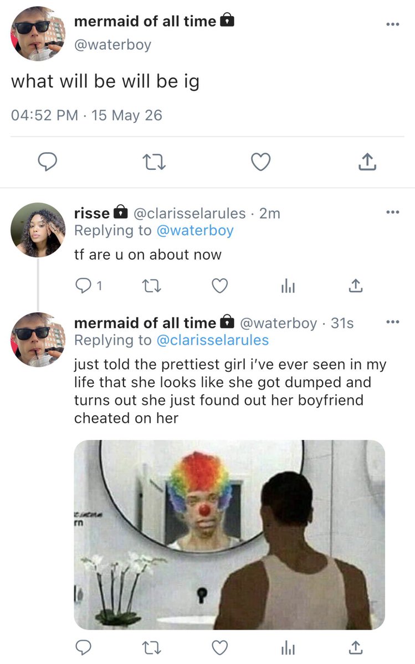
Task: Share the main tweet via share icon
Action: click(367, 162)
